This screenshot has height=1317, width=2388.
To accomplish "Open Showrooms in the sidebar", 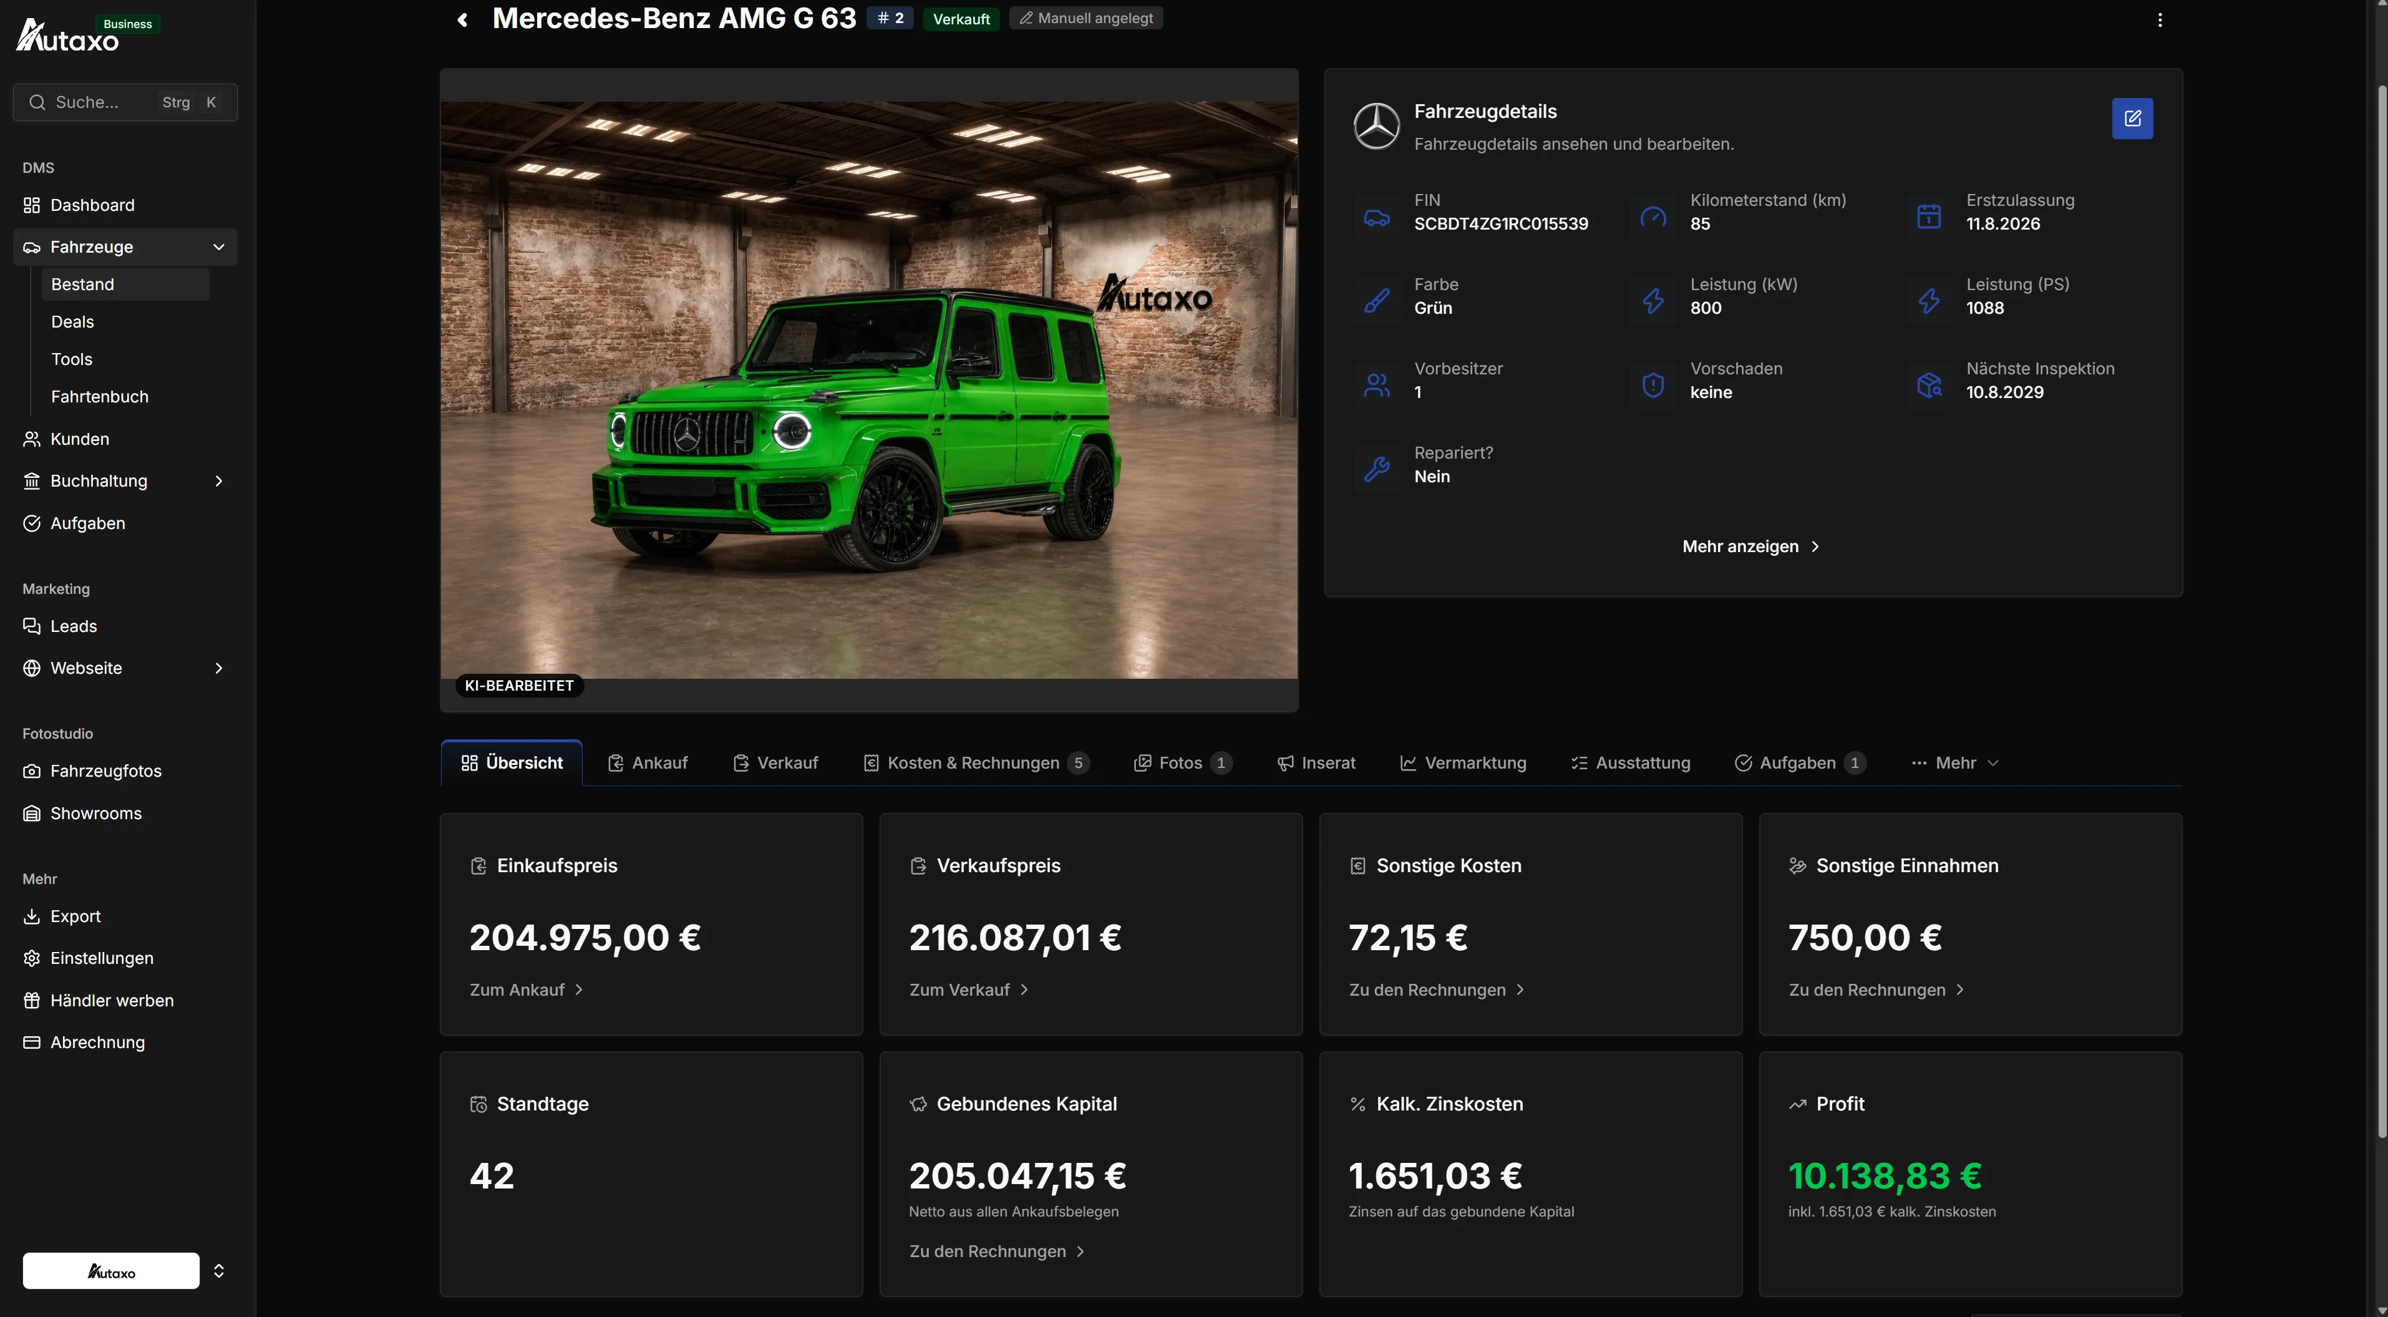I will click(x=125, y=814).
